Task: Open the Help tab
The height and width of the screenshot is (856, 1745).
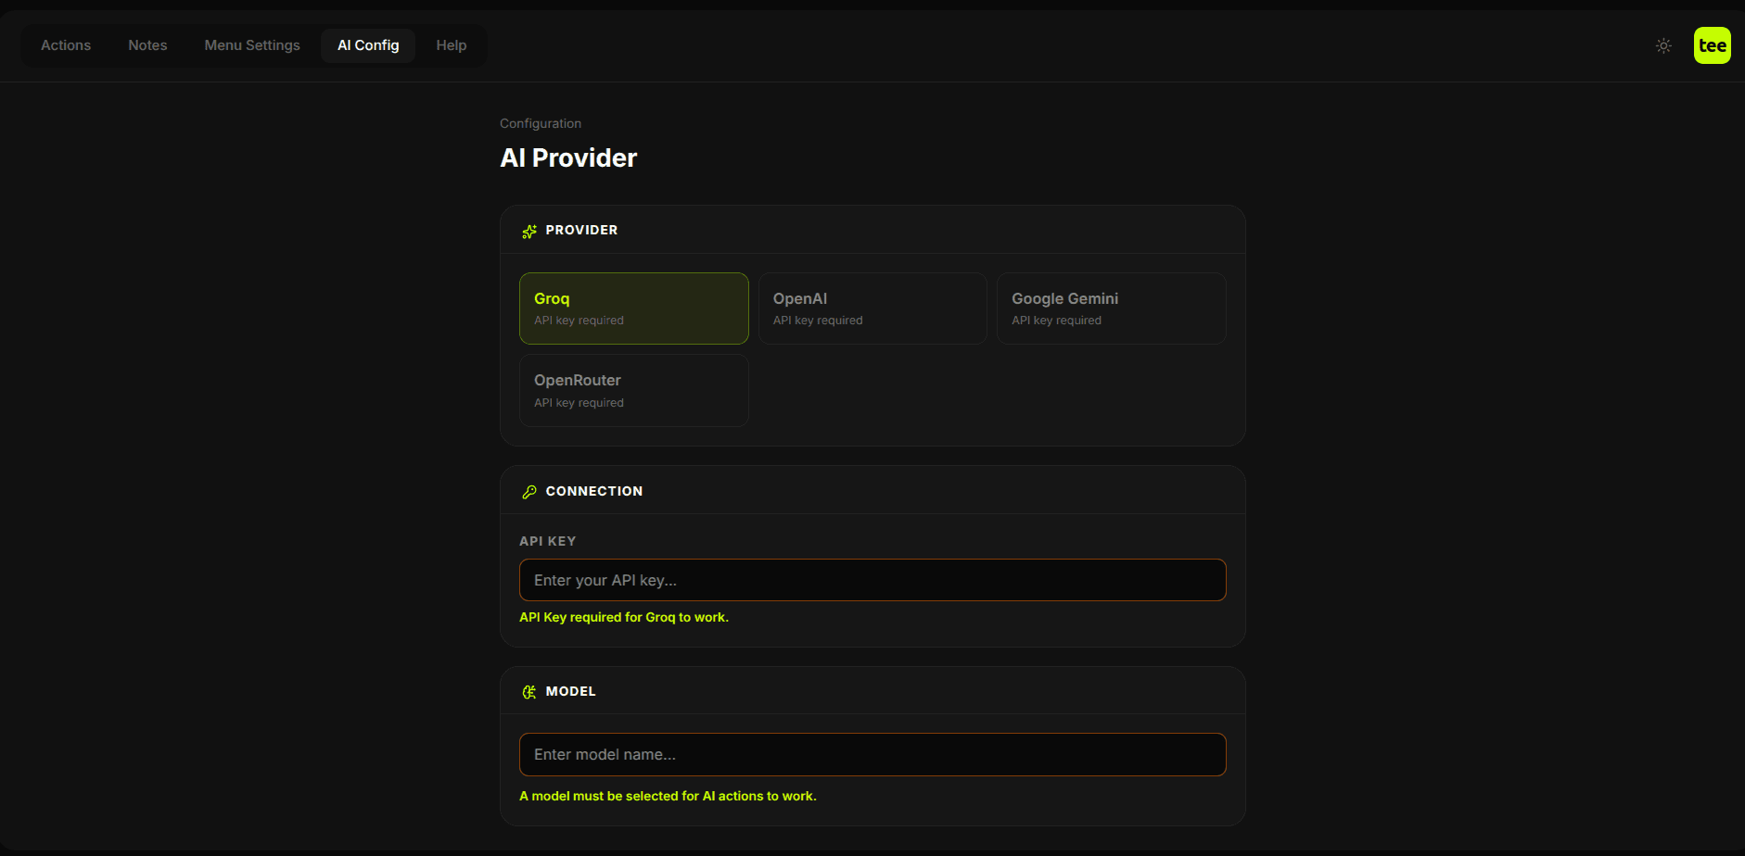Action: click(452, 45)
